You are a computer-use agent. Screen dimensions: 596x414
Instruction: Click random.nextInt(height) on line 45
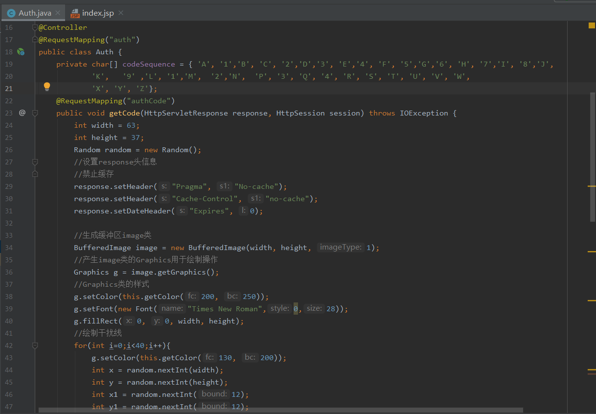tap(175, 382)
